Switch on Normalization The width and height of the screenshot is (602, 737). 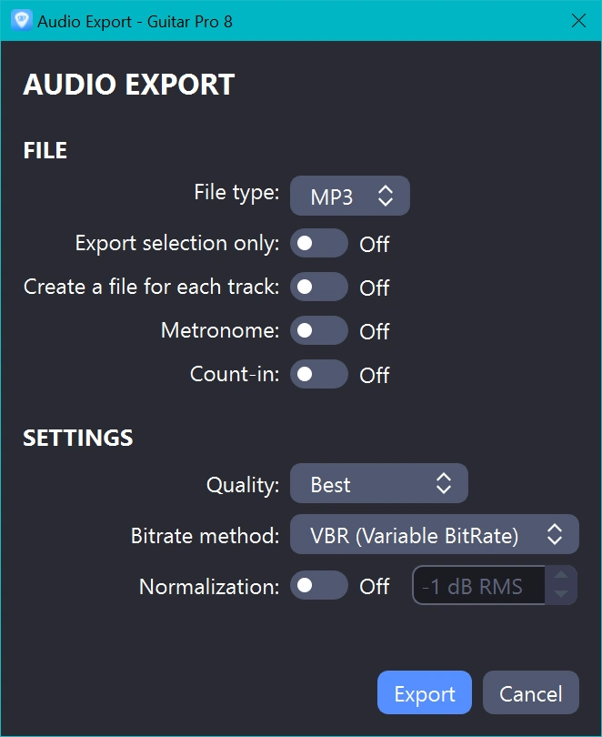318,586
